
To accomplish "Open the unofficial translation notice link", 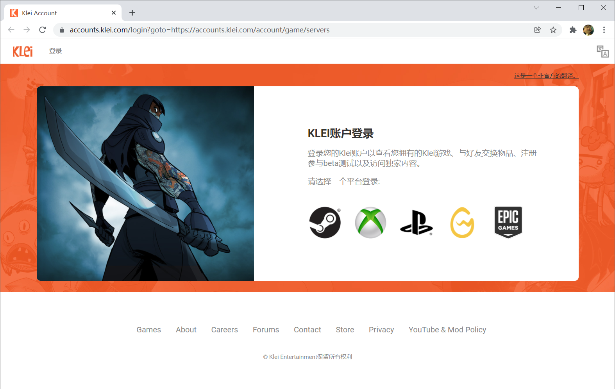I will pyautogui.click(x=546, y=76).
